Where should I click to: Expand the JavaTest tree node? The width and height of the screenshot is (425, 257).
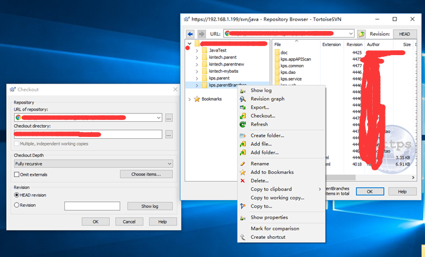(x=197, y=50)
